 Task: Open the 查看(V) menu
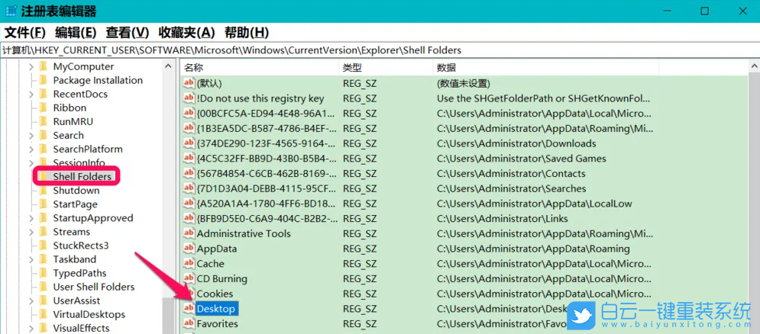coord(127,32)
